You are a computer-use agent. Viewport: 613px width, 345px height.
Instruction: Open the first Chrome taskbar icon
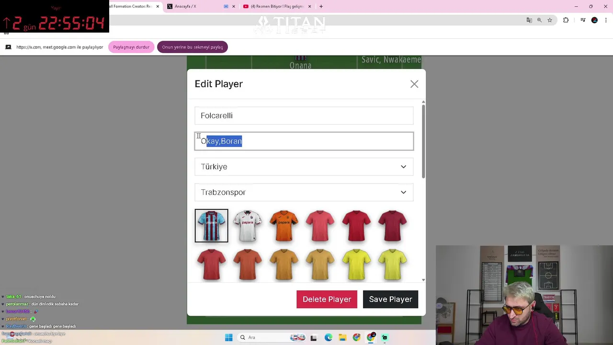[356, 337]
